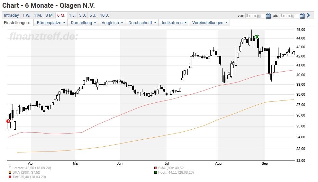Open the 'von' date calendar picker icon

(x=268, y=16)
